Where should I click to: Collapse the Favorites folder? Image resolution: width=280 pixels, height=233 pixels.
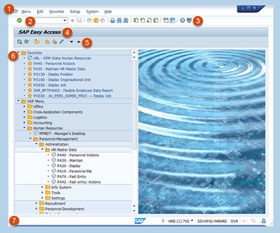click(x=19, y=53)
